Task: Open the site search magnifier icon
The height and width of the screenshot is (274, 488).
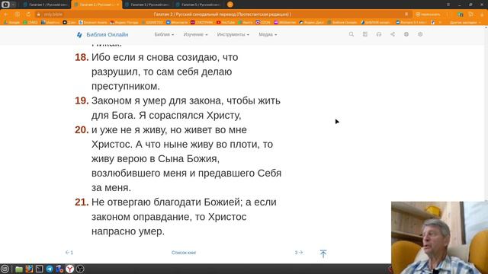Action: pyautogui.click(x=351, y=34)
